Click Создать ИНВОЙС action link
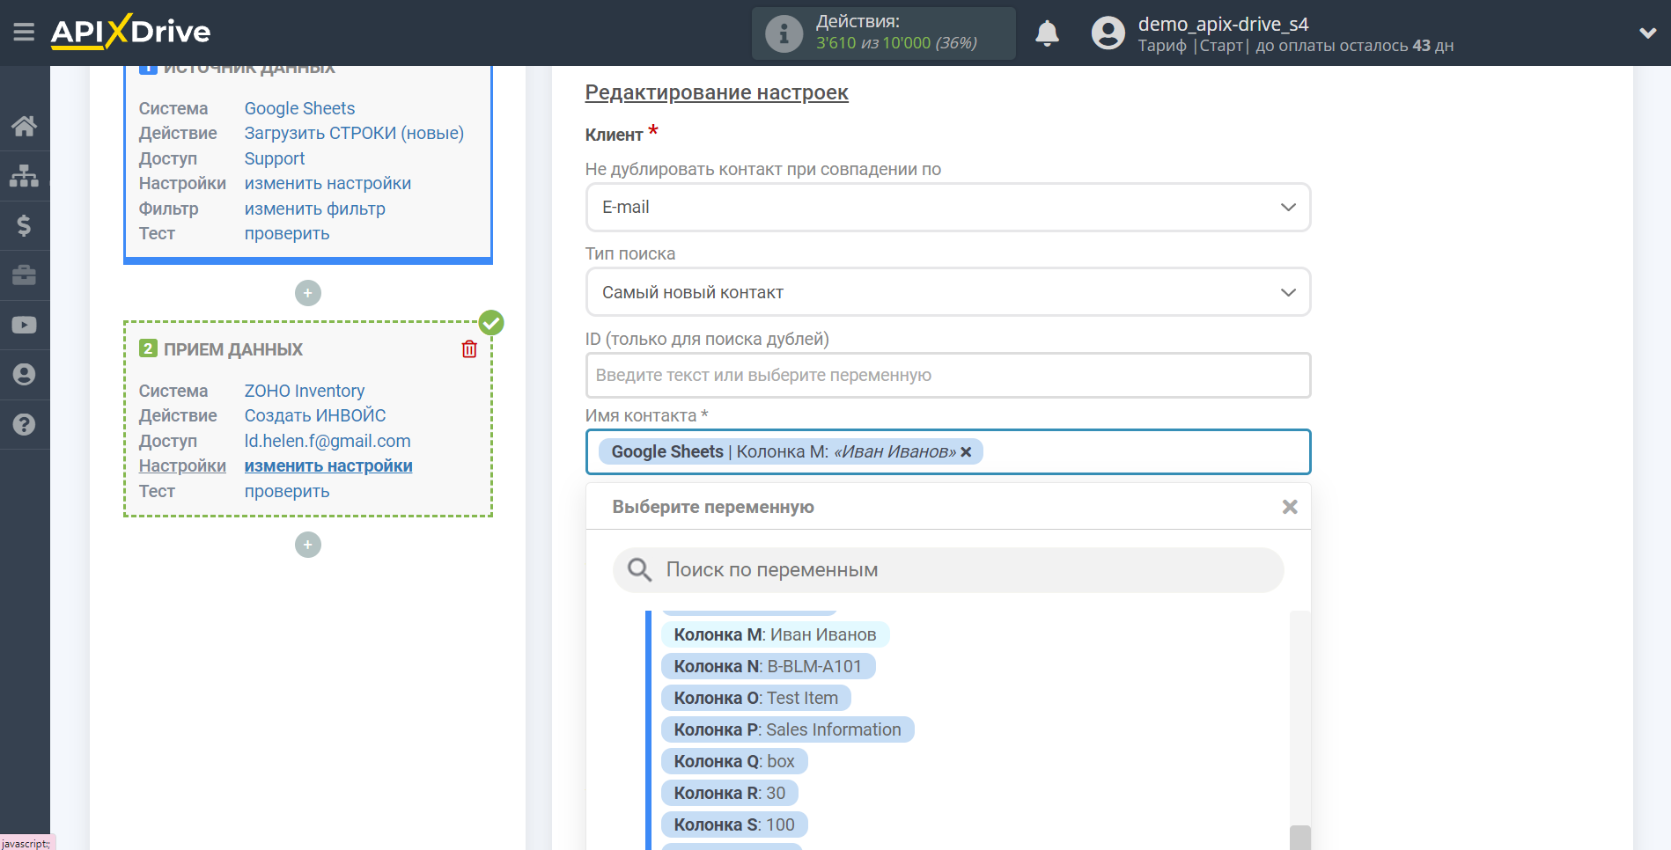Image resolution: width=1671 pixels, height=850 pixels. point(315,415)
